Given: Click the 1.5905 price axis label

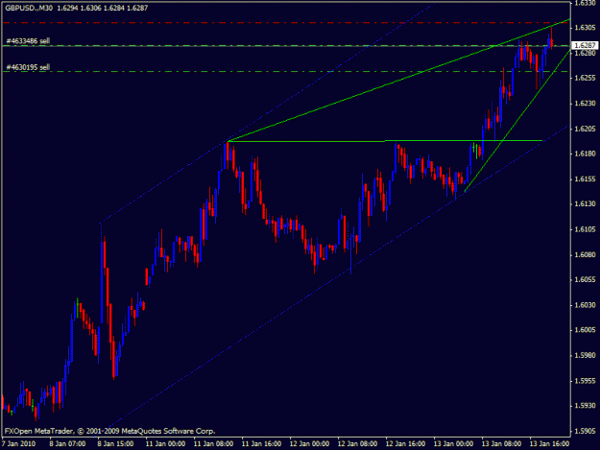Looking at the screenshot, I should 585,431.
